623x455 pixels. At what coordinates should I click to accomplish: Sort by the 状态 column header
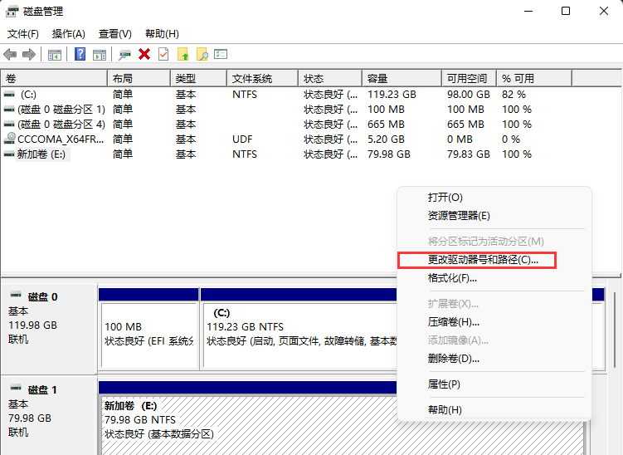[x=330, y=78]
